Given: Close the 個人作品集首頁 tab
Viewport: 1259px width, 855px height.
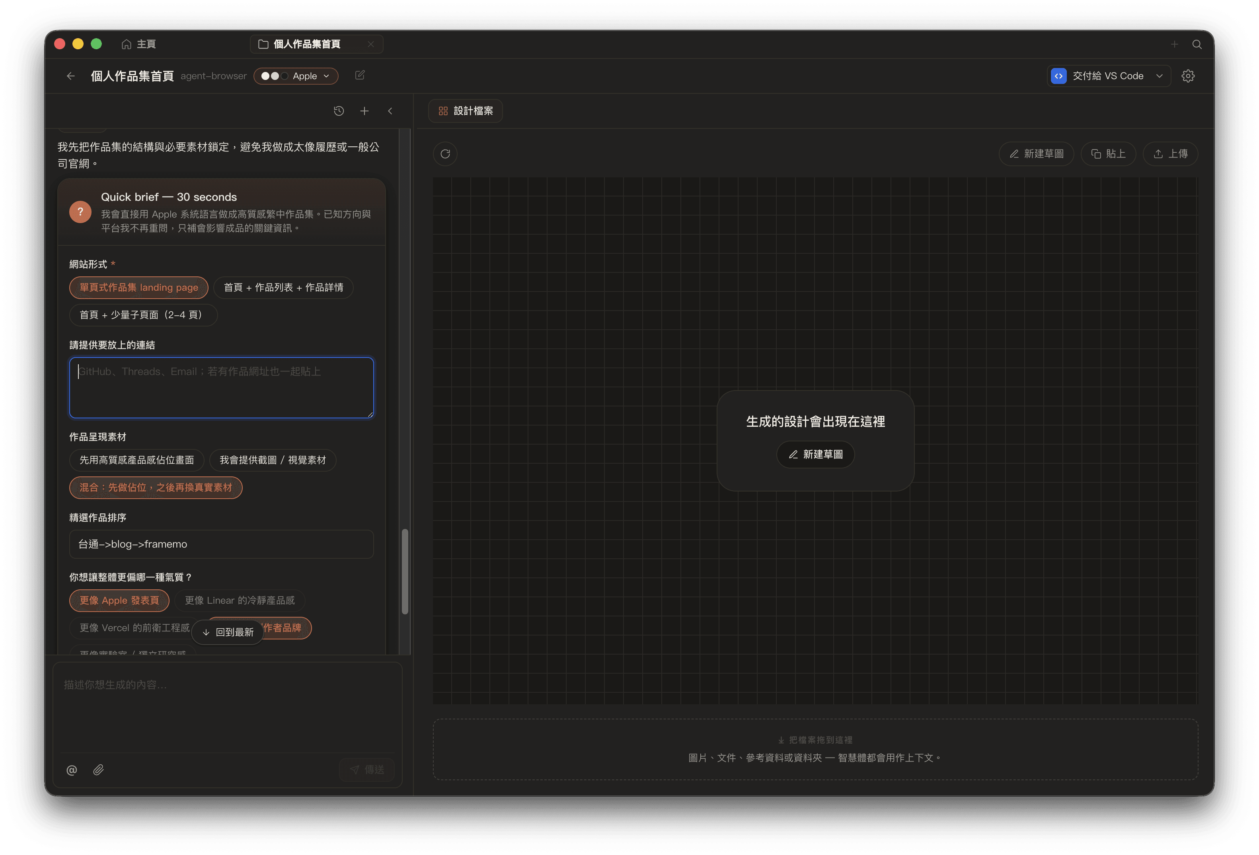Looking at the screenshot, I should point(370,44).
